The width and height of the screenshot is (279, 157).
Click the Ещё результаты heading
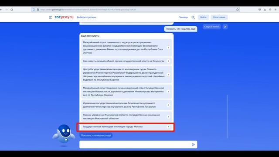click(90, 36)
